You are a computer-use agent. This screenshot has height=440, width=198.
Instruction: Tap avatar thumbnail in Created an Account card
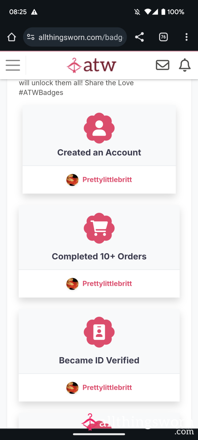pyautogui.click(x=72, y=180)
